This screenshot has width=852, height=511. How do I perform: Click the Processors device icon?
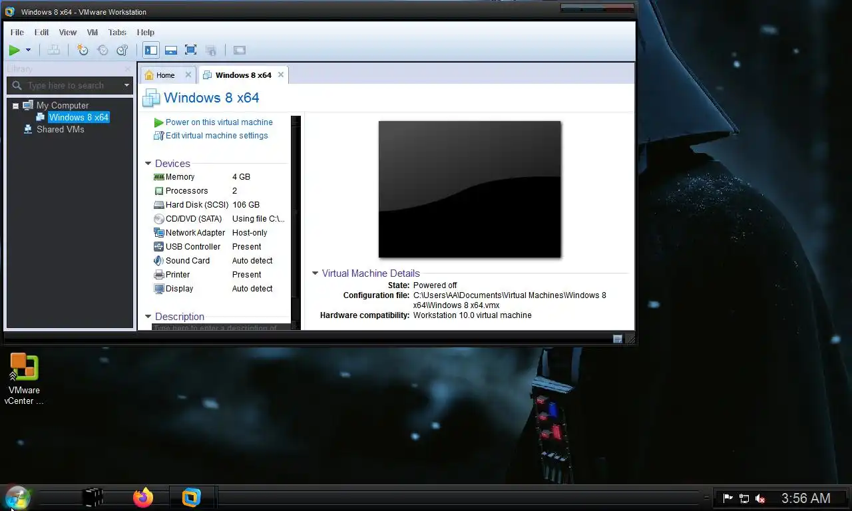[x=158, y=191]
